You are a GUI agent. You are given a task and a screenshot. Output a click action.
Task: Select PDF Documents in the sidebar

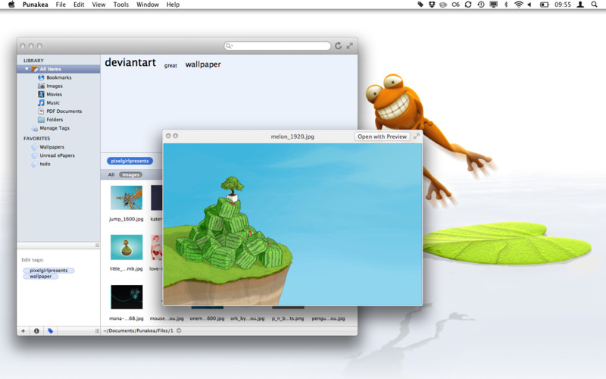[41, 111]
